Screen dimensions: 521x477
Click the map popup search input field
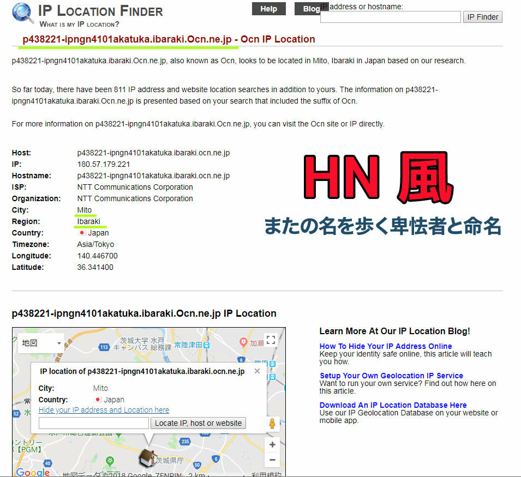(94, 423)
